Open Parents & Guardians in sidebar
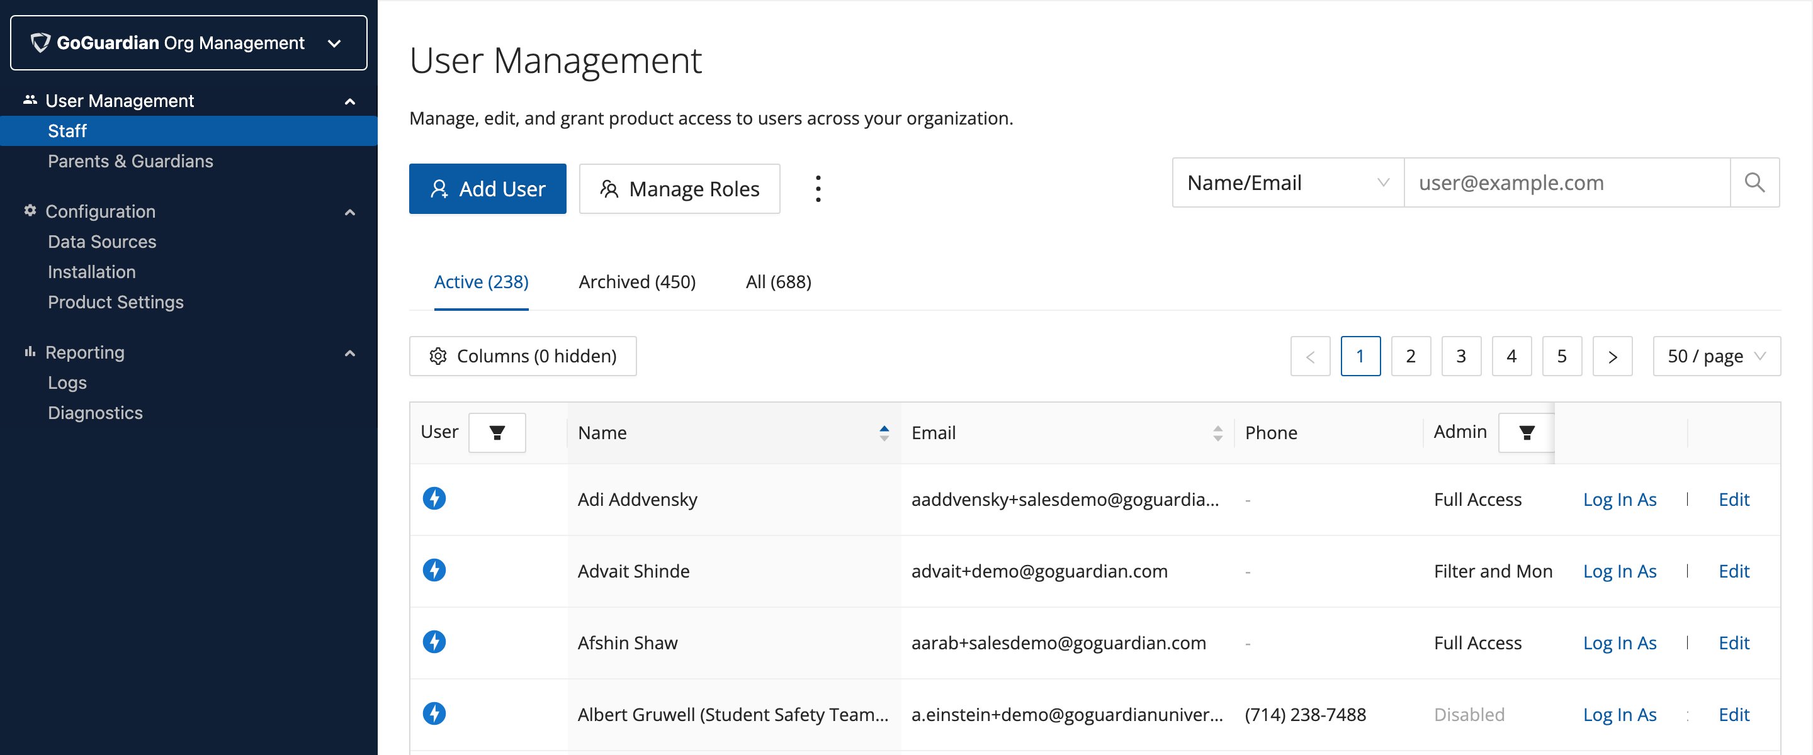Viewport: 1813px width, 755px height. pyautogui.click(x=130, y=161)
